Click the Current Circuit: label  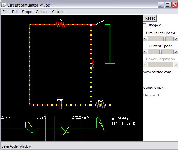pos(153,88)
